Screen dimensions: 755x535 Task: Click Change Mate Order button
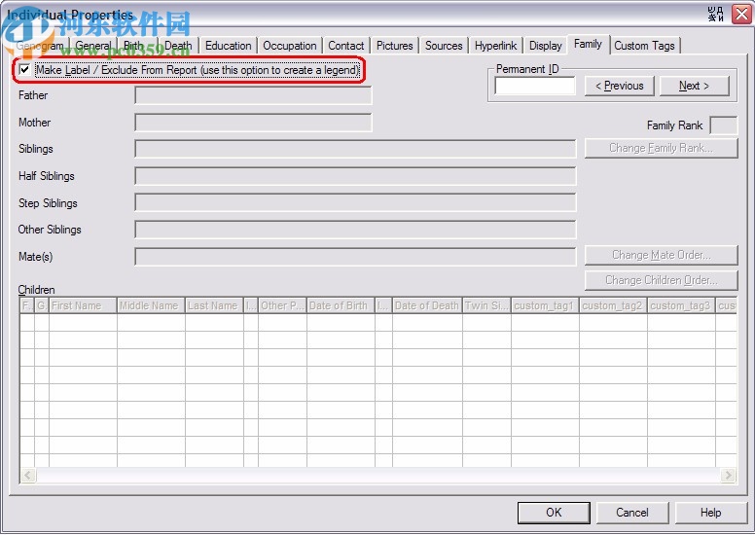tap(661, 255)
